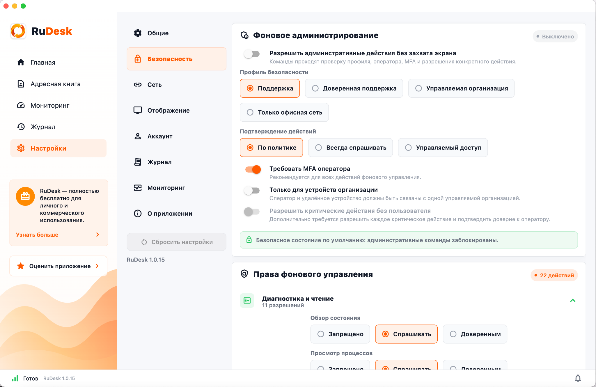596x387 pixels.
Task: Click the home icon next to Главная
Action: [21, 62]
